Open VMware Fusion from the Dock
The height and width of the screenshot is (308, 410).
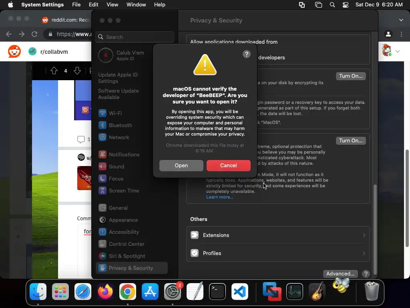point(272,292)
